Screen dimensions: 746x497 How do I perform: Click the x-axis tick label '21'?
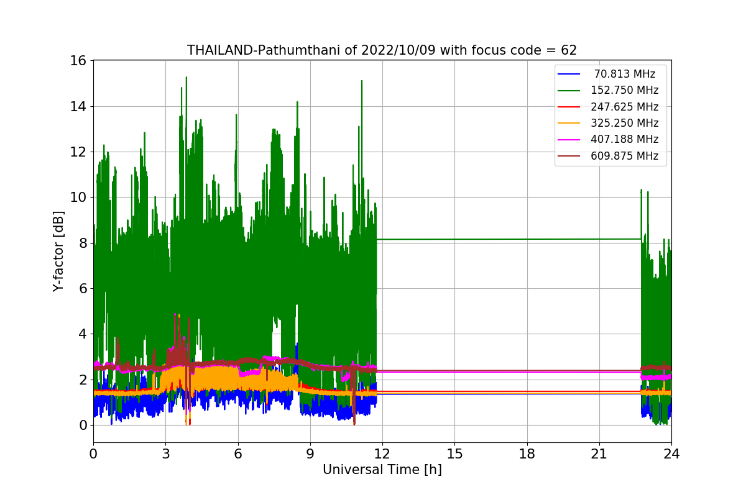point(599,454)
